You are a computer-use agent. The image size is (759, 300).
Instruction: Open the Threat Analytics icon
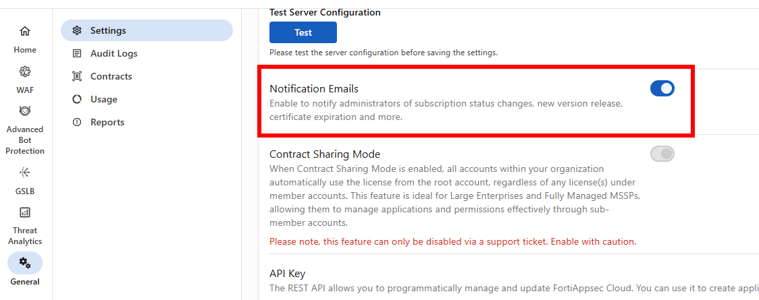click(x=25, y=213)
